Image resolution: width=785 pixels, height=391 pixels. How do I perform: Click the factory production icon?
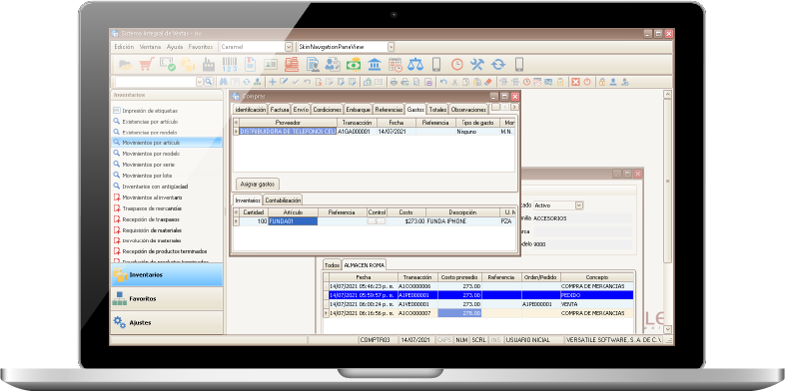209,65
